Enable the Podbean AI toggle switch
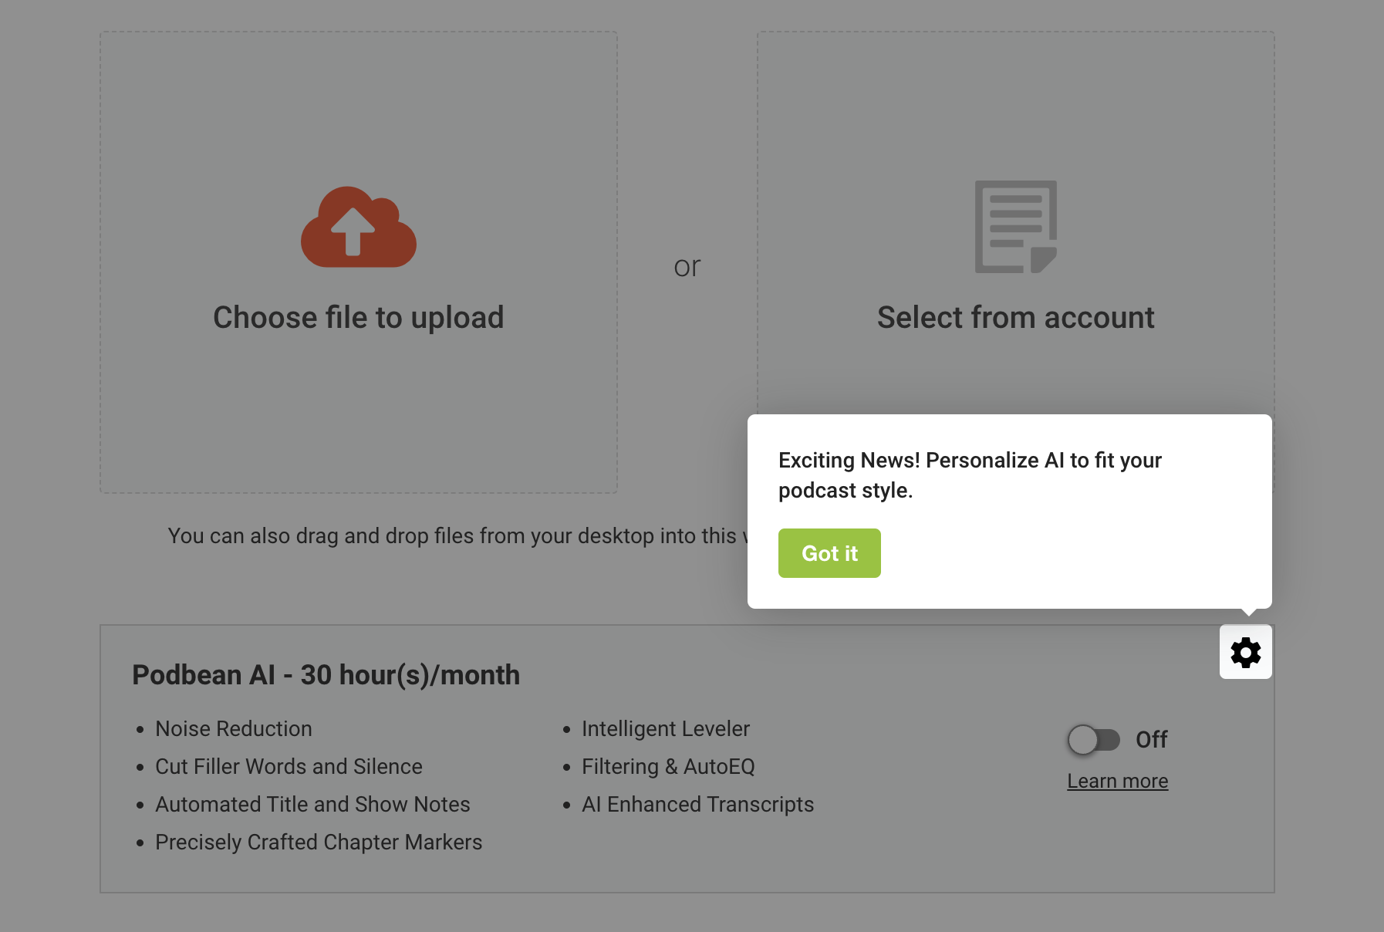The width and height of the screenshot is (1384, 932). pos(1093,740)
